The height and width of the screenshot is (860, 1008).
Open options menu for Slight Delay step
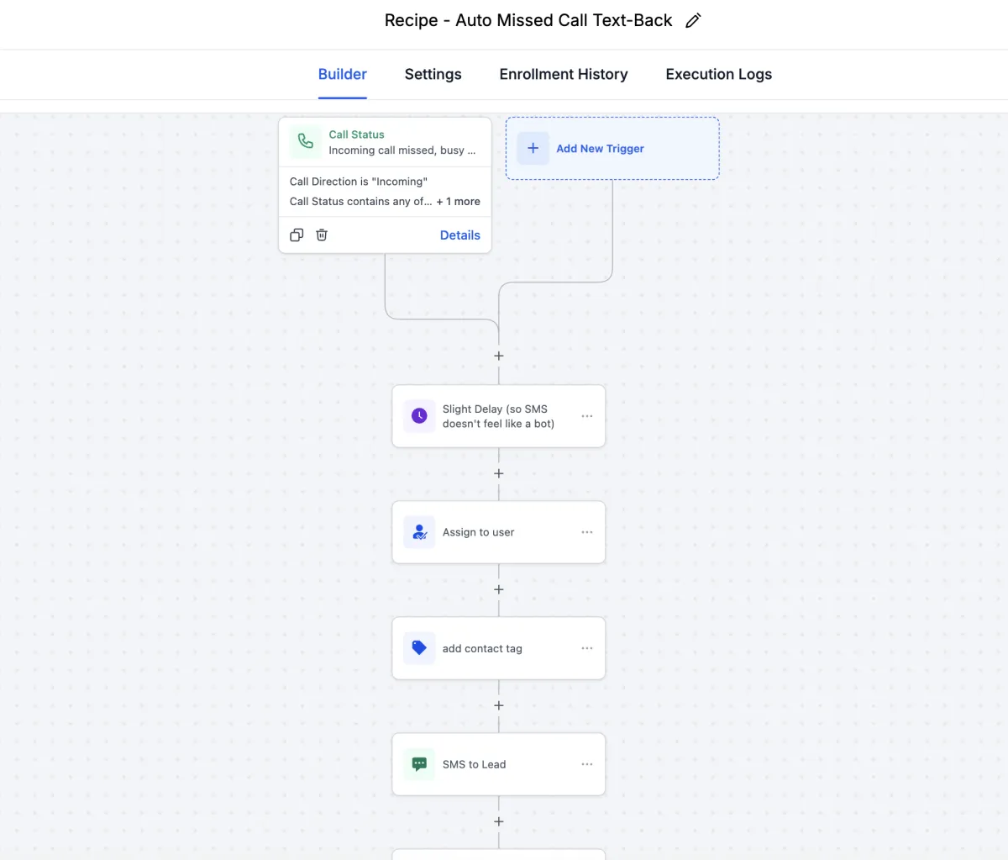click(587, 416)
